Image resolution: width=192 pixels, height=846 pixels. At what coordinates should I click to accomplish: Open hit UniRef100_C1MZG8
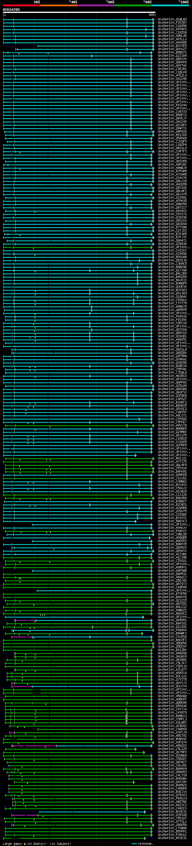pyautogui.click(x=172, y=32)
